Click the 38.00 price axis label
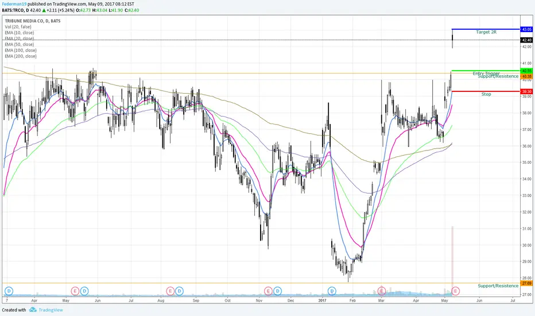This screenshot has height=316, width=535. tap(527, 113)
